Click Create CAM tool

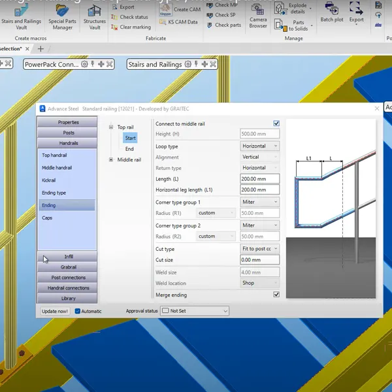point(180,10)
